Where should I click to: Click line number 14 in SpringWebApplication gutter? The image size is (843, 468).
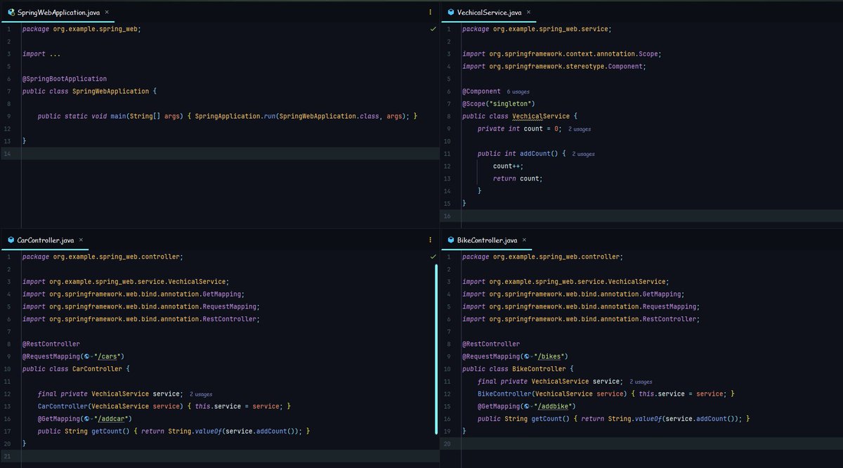[7, 153]
